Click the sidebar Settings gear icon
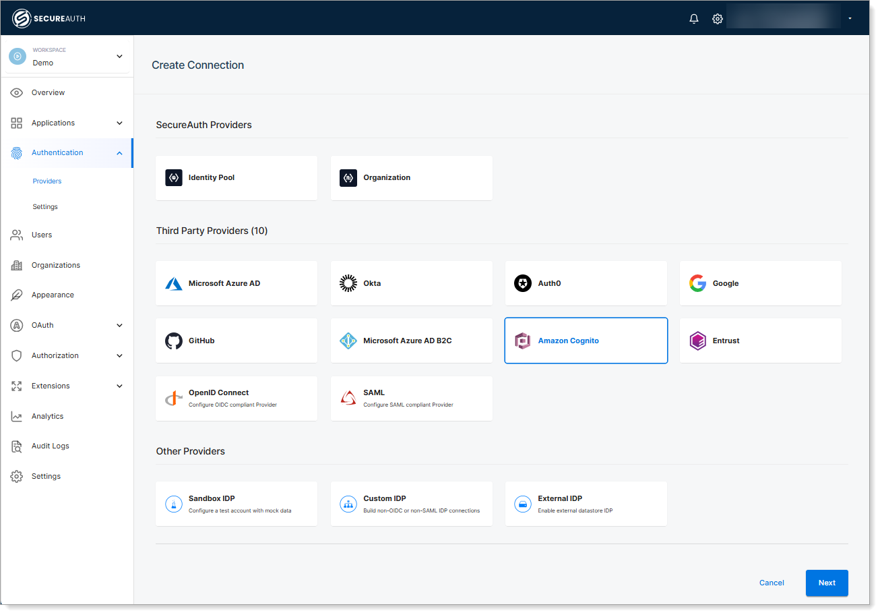The height and width of the screenshot is (615, 880). point(17,476)
